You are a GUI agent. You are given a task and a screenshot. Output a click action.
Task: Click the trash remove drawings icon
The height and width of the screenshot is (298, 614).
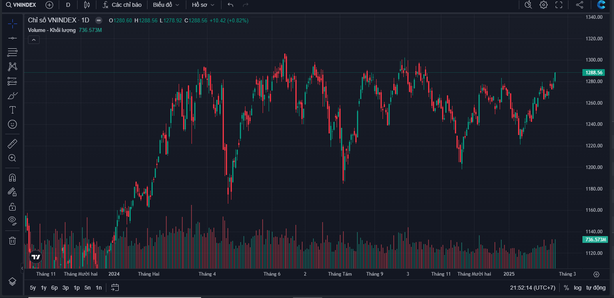[12, 240]
